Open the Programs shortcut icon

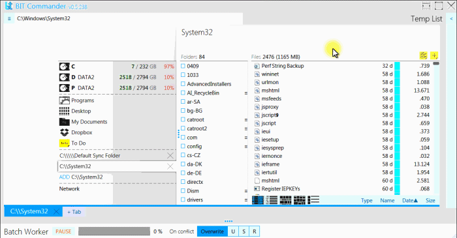pyautogui.click(x=64, y=100)
